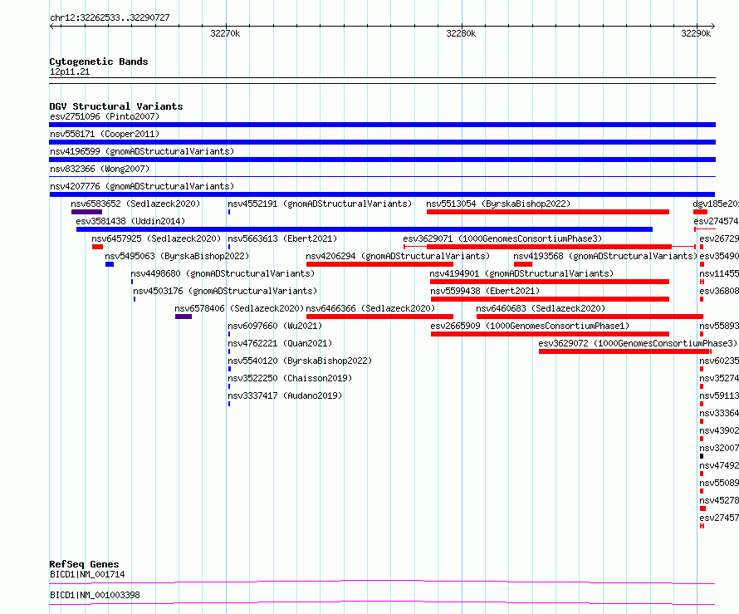Image resolution: width=739 pixels, height=614 pixels.
Task: Click the red bar beneath nsv6466366
Action: pyautogui.click(x=379, y=317)
